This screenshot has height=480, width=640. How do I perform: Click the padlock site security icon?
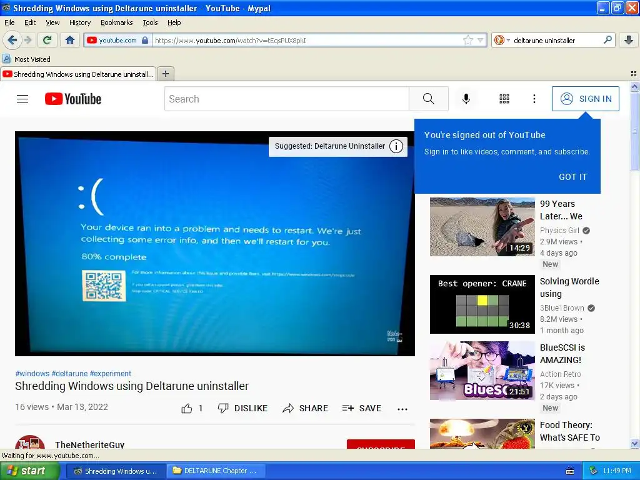click(145, 40)
